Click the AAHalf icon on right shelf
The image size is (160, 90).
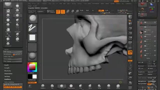point(130,38)
